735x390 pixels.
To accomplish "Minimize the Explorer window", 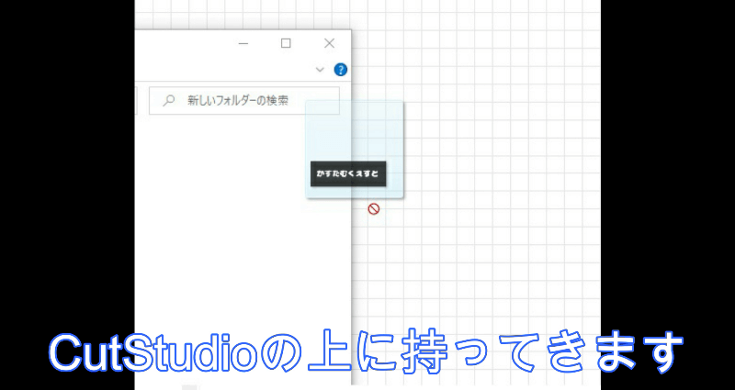I will point(243,43).
